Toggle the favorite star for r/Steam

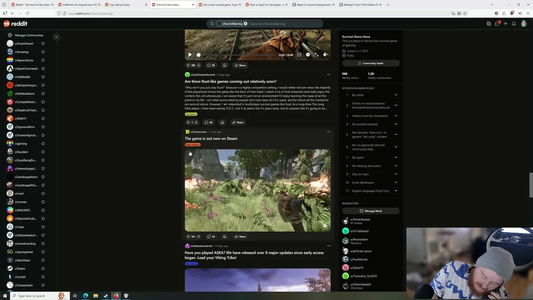(x=43, y=268)
